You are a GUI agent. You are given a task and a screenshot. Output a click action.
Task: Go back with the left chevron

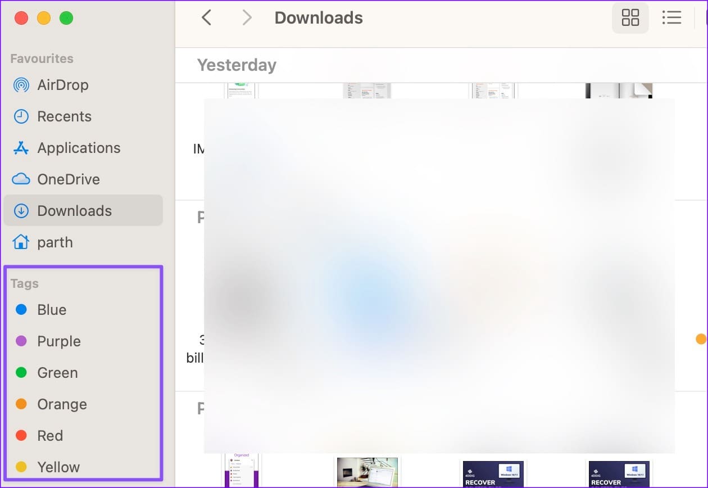tap(206, 18)
